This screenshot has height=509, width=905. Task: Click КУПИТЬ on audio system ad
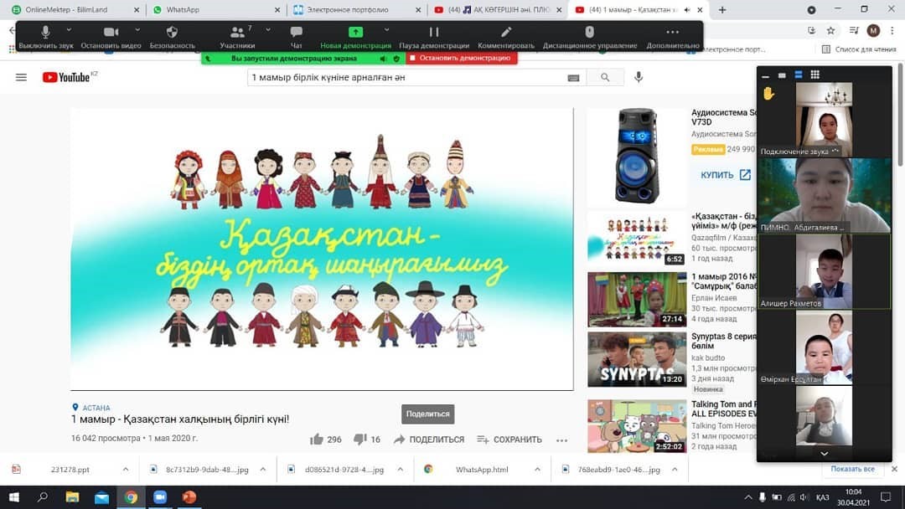point(725,175)
